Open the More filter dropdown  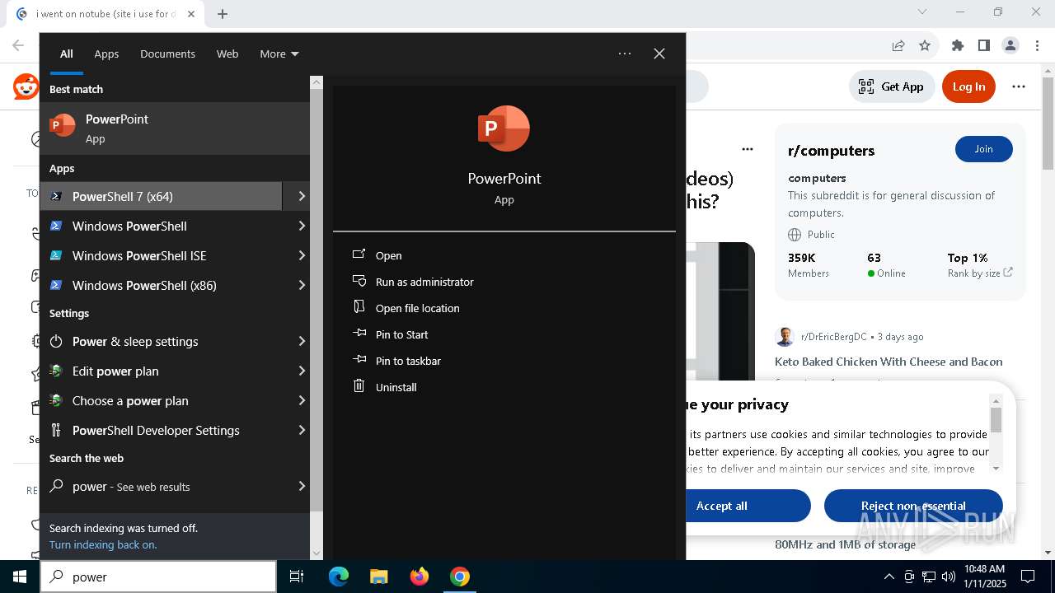[x=279, y=54]
